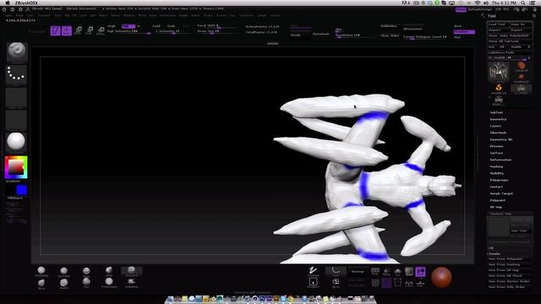Open the white material sphere picker
This screenshot has width=541, height=304.
pyautogui.click(x=16, y=142)
